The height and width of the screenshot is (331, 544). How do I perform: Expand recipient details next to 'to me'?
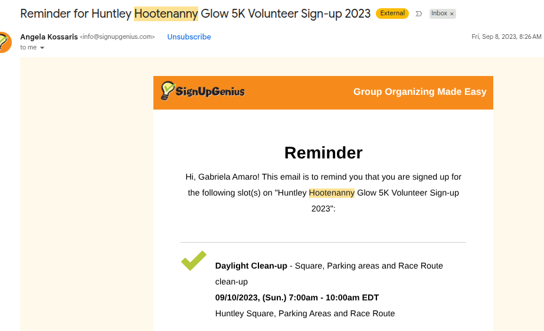point(42,48)
